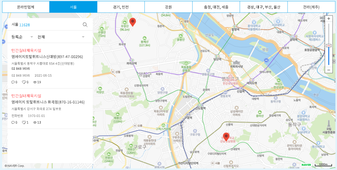
Task: Click bold phone number 02 848 9696
Action: click(21, 69)
